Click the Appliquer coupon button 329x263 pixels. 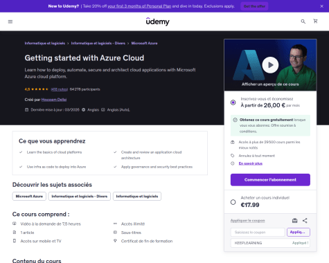(299, 232)
